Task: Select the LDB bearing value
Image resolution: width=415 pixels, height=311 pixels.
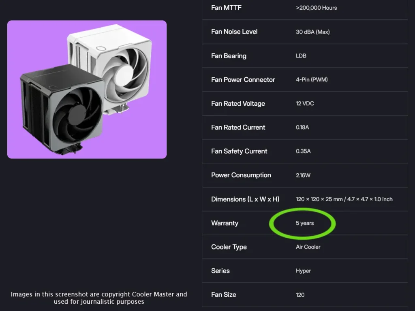Action: pyautogui.click(x=301, y=56)
